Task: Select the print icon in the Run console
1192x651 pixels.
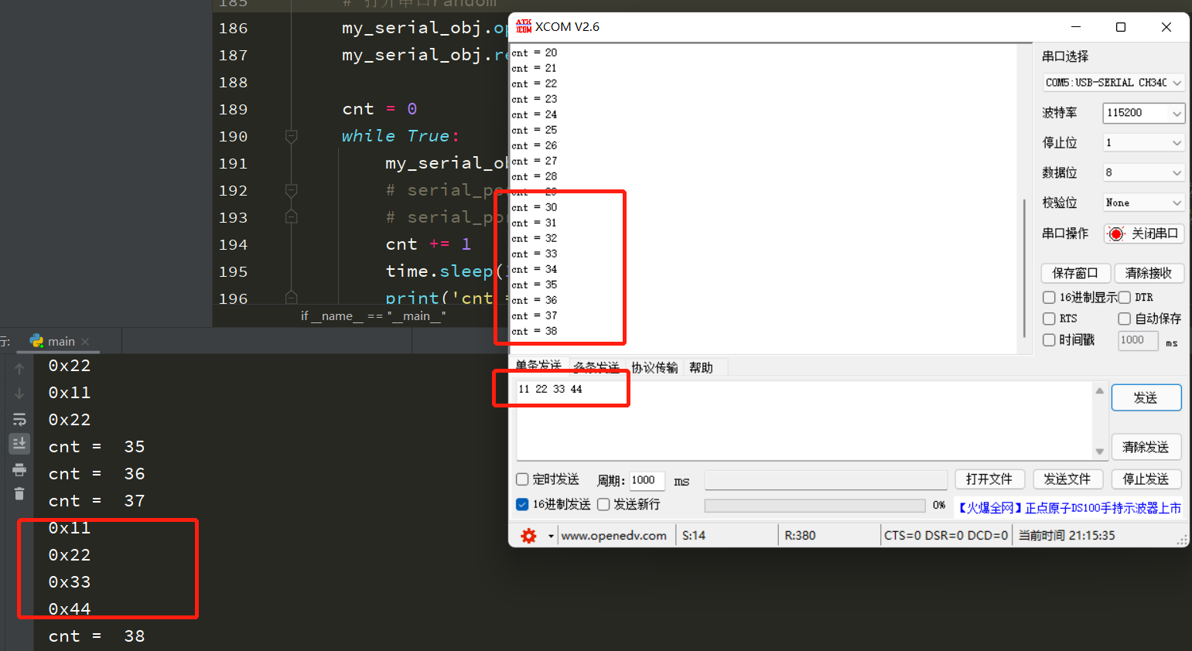Action: (19, 470)
